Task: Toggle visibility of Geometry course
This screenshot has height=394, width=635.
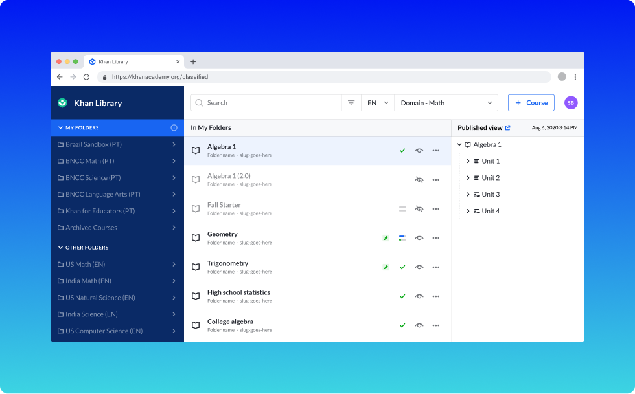Action: click(419, 238)
